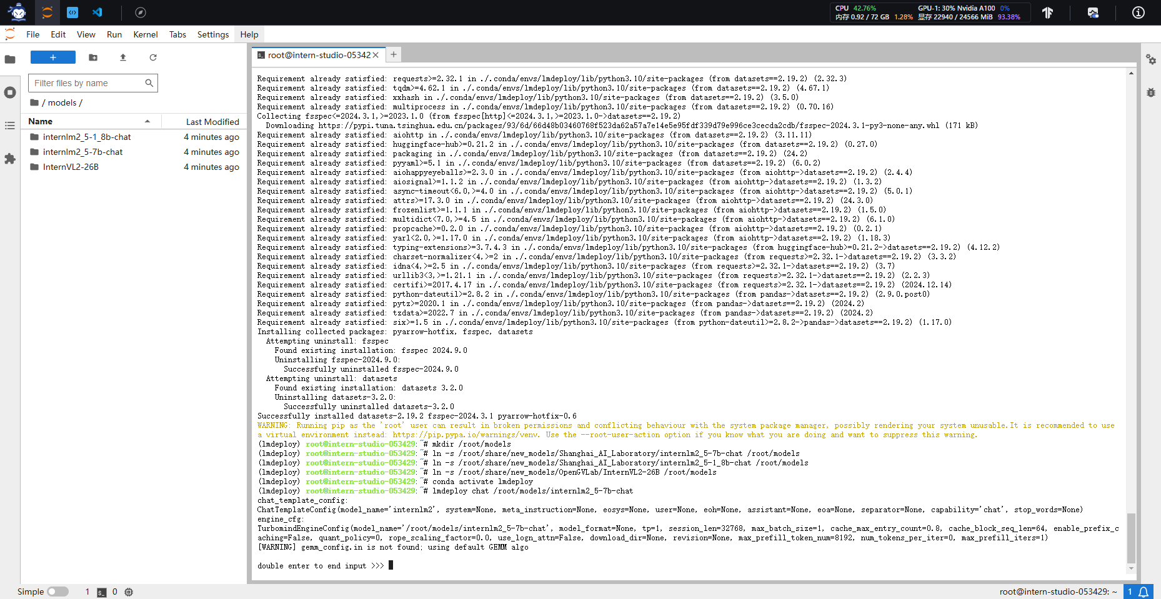Toggle the Simple interface mode switch
Viewport: 1161px width, 599px height.
[x=57, y=592]
